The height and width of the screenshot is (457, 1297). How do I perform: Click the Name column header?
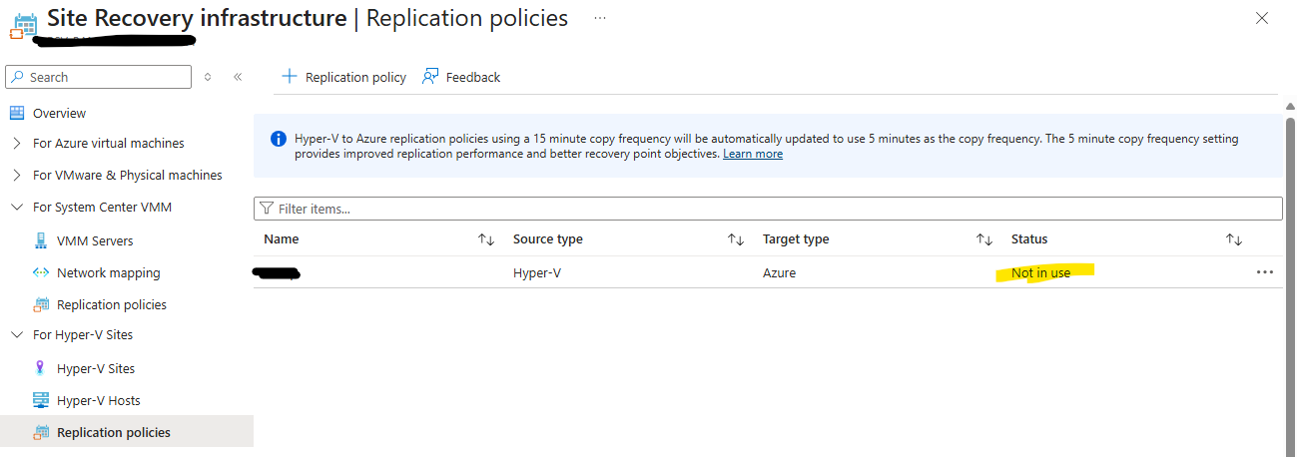click(282, 239)
